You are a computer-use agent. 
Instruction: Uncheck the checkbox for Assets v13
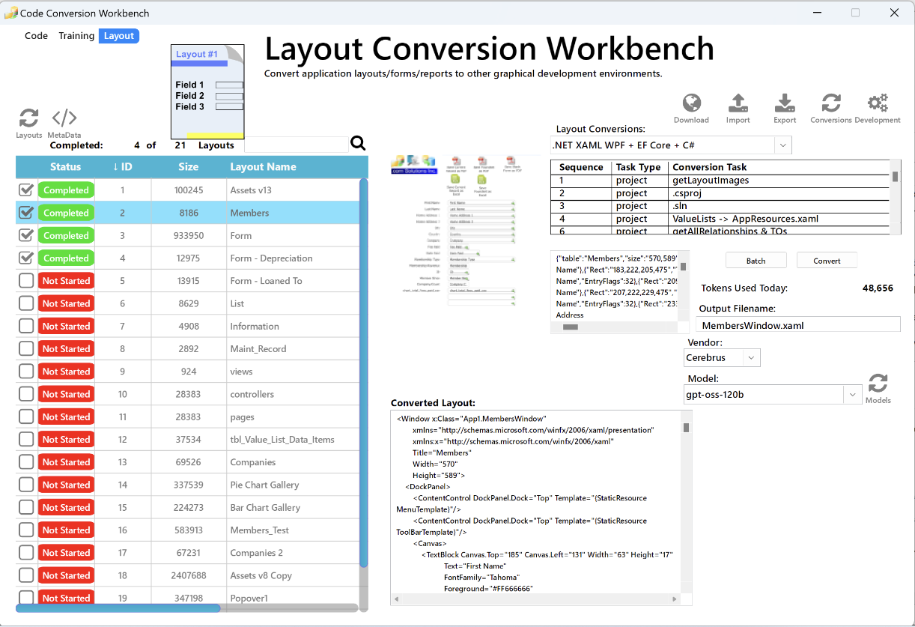click(26, 190)
